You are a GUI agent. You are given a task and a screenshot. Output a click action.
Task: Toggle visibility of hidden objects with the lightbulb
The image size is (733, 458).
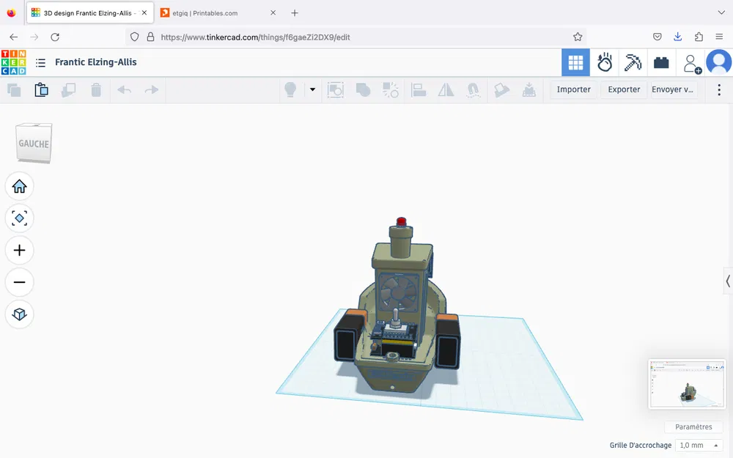292,89
